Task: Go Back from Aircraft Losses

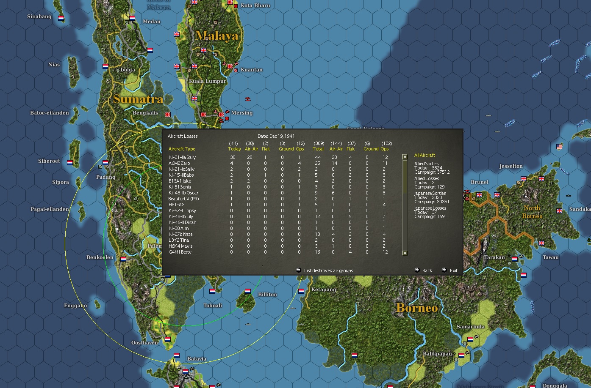Action: (x=427, y=271)
